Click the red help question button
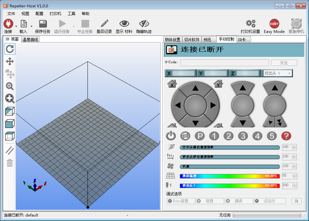This screenshot has width=309, height=221. click(x=286, y=136)
